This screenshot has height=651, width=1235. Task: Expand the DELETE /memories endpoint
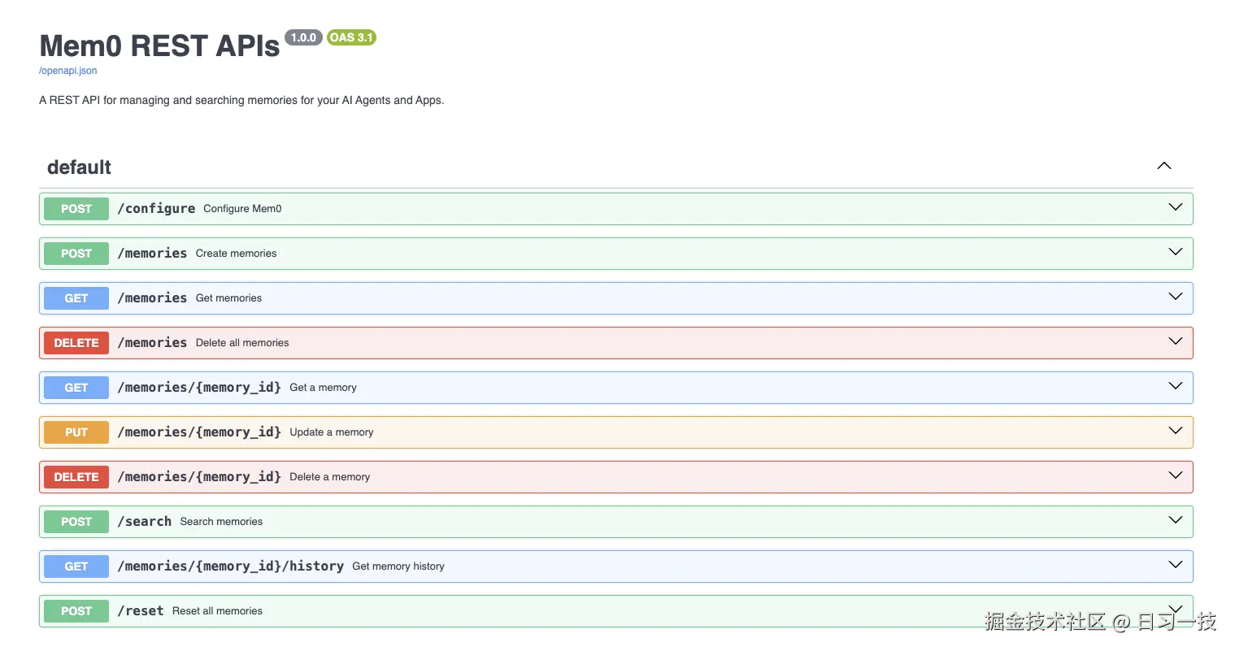click(1175, 341)
